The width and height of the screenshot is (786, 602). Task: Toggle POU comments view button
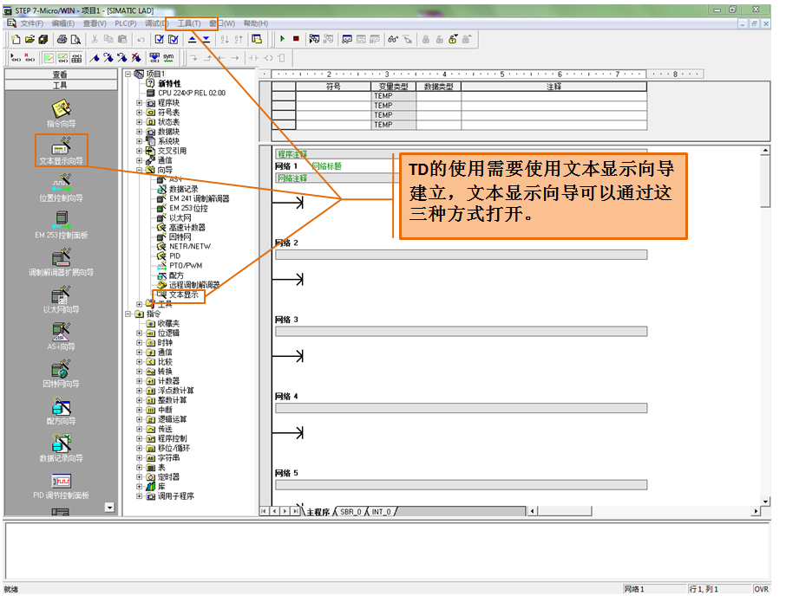tap(48, 58)
